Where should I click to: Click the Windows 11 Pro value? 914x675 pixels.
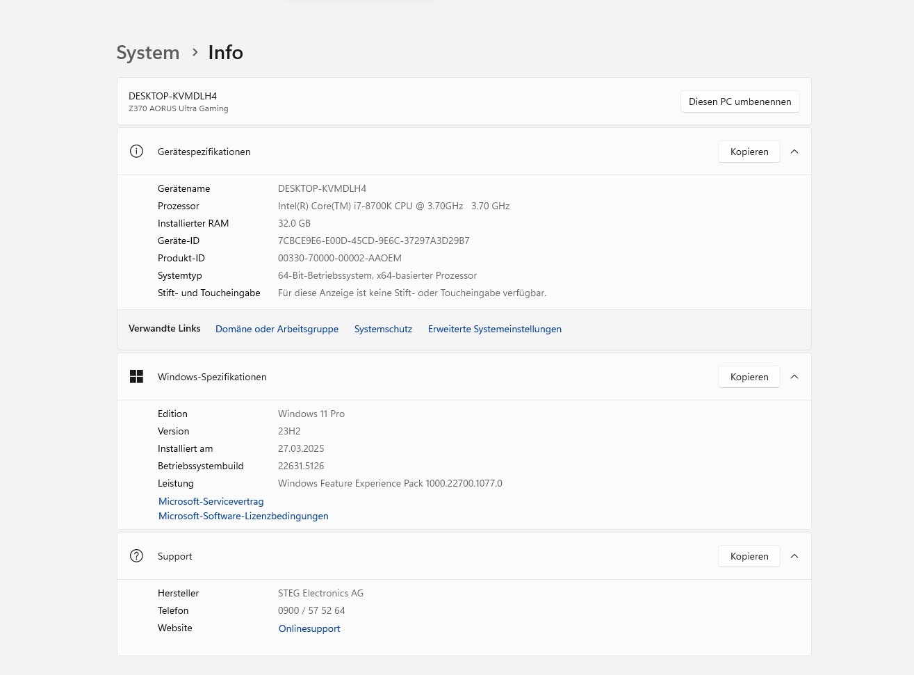tap(311, 414)
